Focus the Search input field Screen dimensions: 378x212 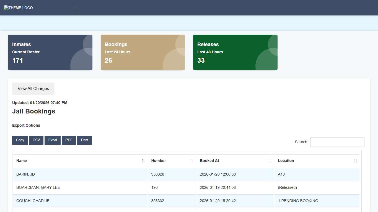(x=337, y=142)
